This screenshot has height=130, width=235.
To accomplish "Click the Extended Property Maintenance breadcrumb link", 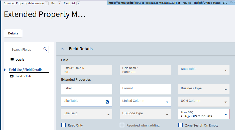I will point(24,3).
